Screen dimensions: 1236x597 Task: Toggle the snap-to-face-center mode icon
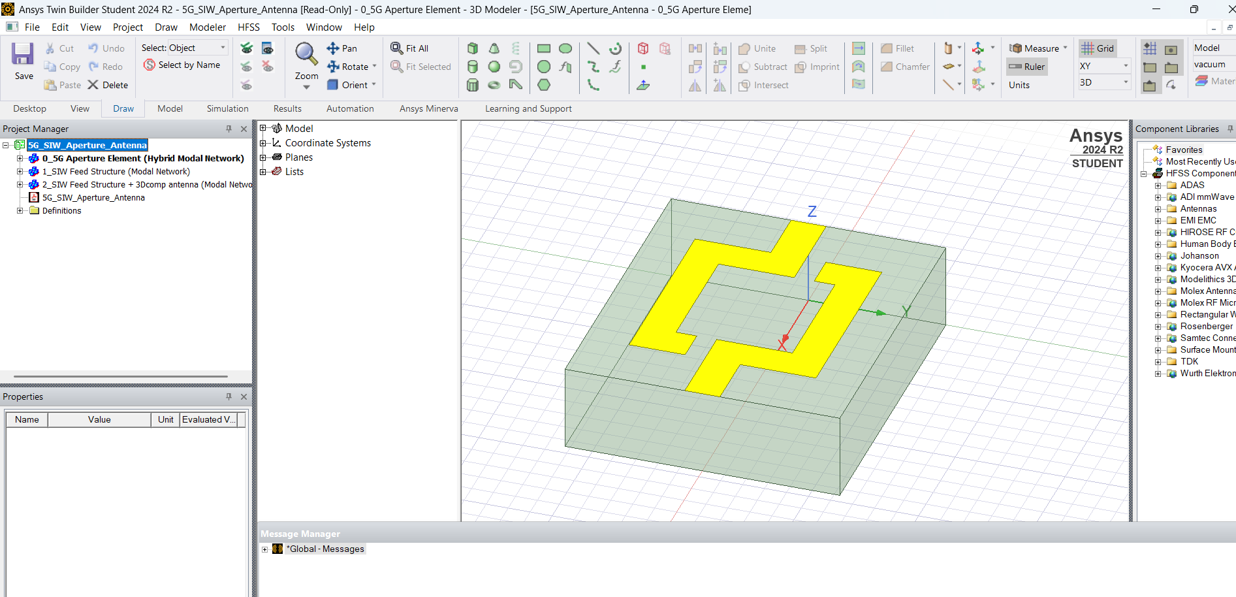tap(1171, 49)
